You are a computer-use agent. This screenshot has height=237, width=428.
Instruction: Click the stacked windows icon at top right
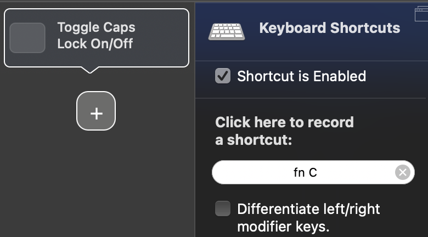(x=422, y=12)
